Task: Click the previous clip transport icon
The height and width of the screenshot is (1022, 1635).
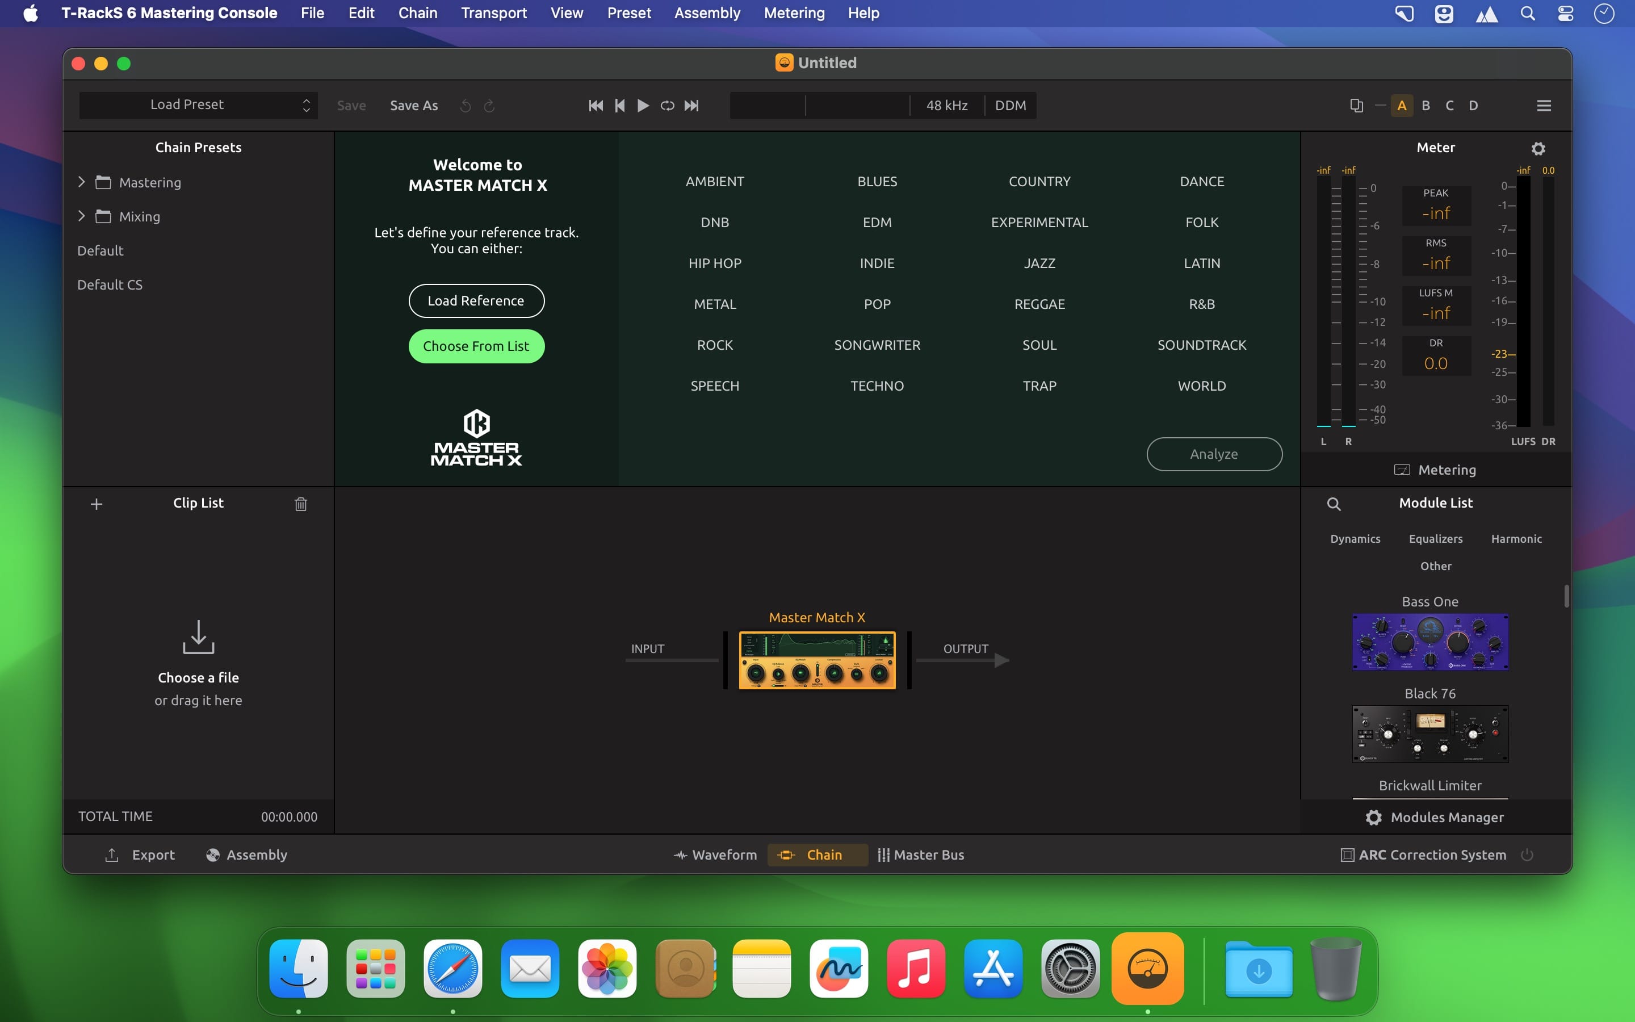Action: pos(619,106)
